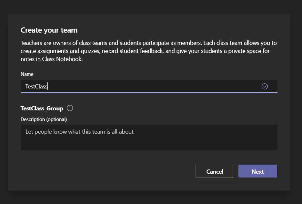Click the Description (optional) label

point(44,119)
